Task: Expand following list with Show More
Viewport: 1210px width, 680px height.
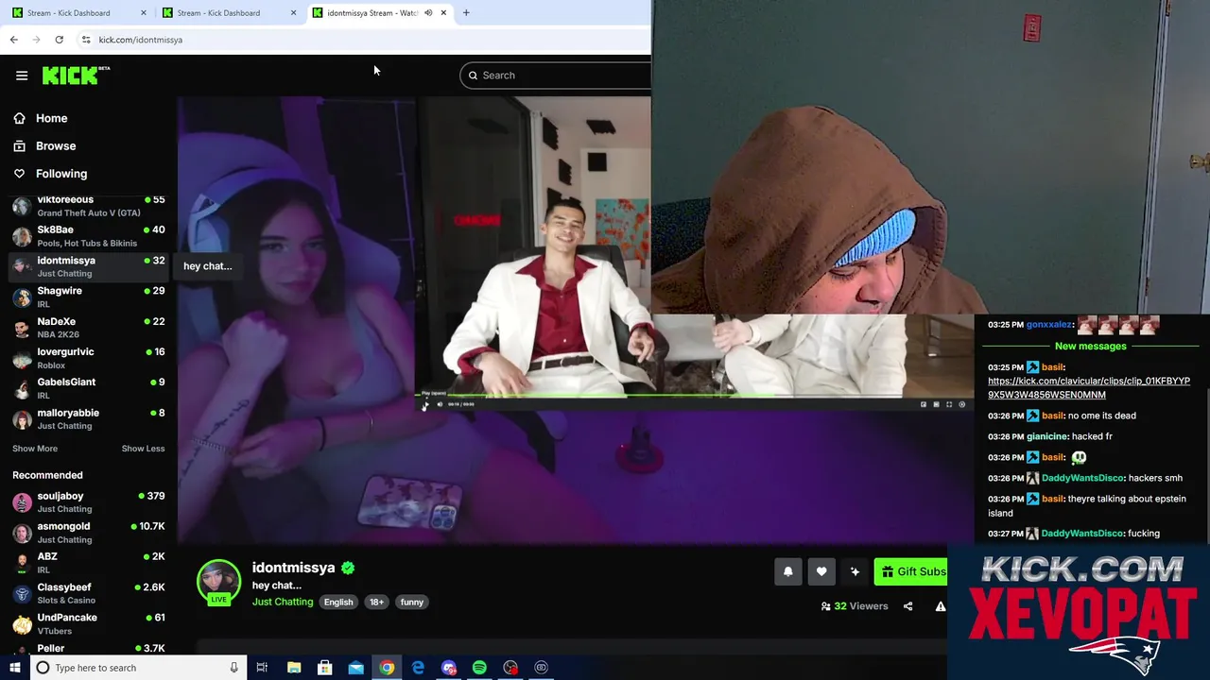Action: pyautogui.click(x=35, y=449)
